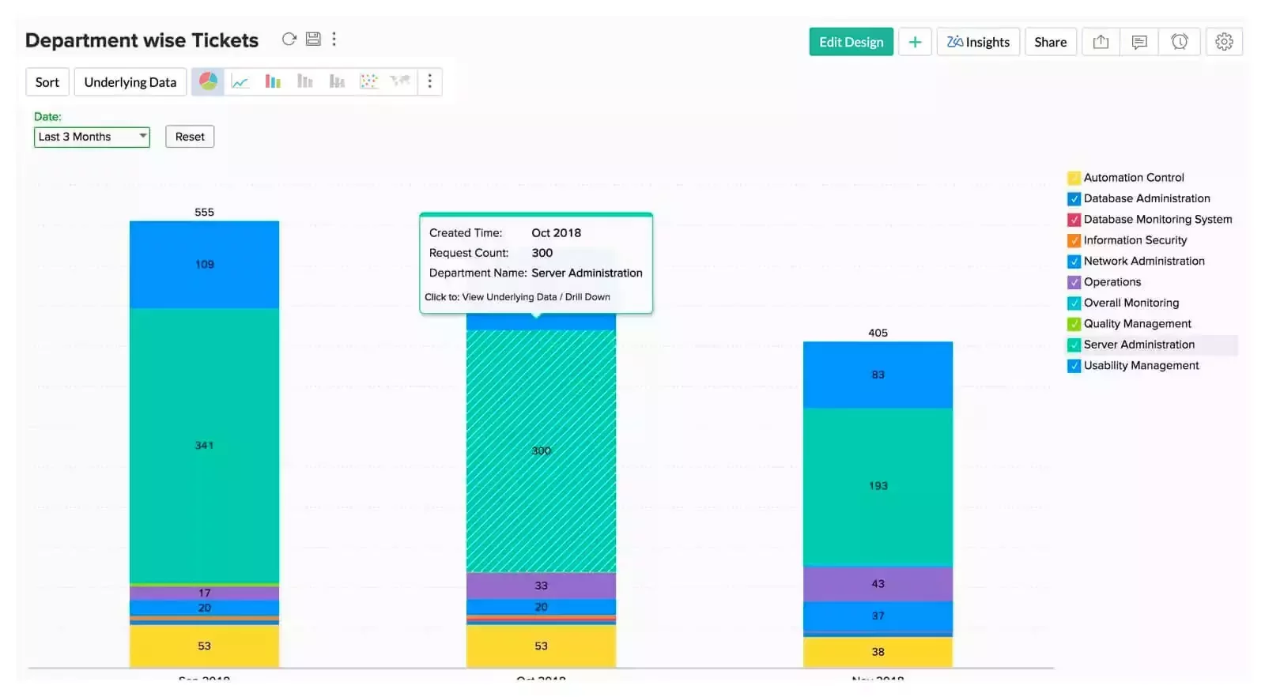Click the alarm clock schedule icon
This screenshot has width=1265, height=697.
tap(1180, 42)
